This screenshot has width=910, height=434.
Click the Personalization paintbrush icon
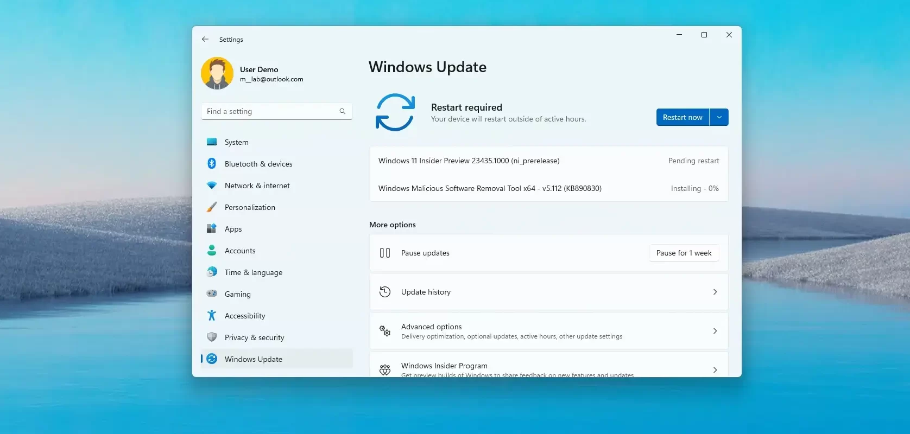coord(212,207)
